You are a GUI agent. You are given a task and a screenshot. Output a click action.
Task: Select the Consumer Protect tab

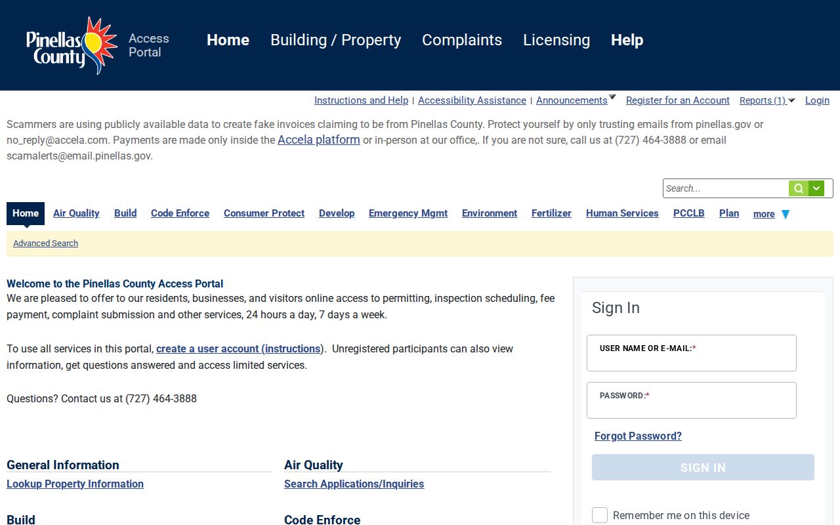click(264, 213)
